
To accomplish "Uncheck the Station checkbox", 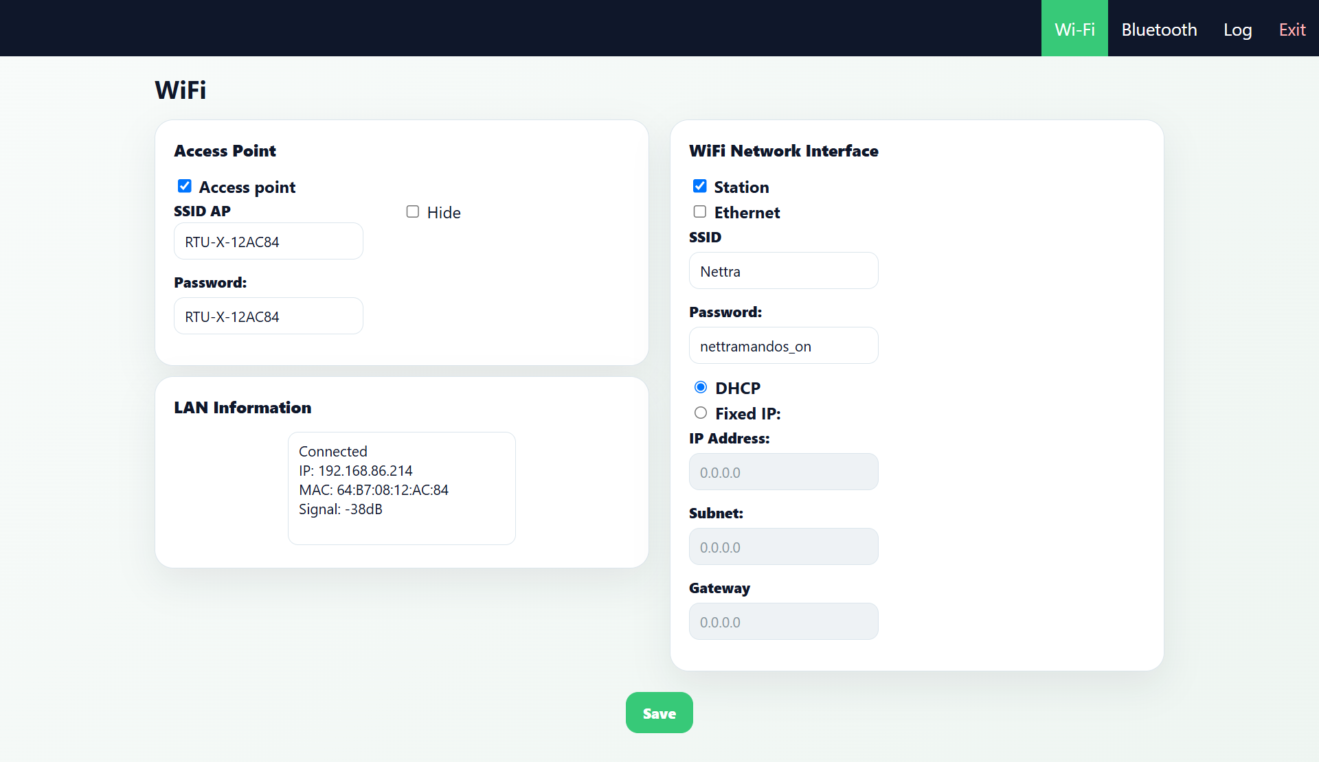I will pos(699,186).
